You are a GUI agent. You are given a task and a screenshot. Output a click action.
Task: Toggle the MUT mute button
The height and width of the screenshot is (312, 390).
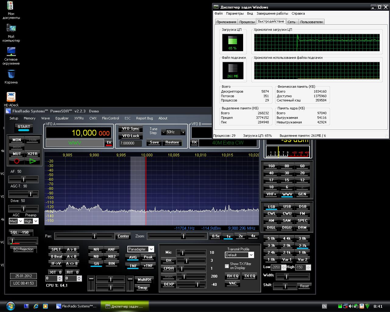click(17, 154)
